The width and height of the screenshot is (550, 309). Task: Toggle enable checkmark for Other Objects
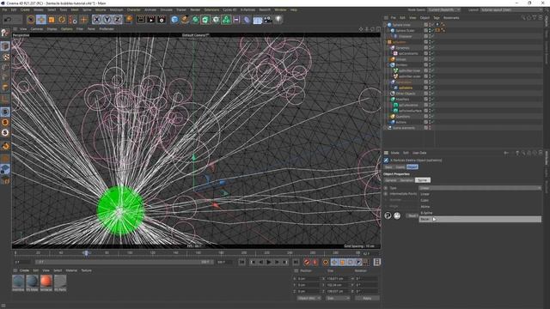(433, 94)
